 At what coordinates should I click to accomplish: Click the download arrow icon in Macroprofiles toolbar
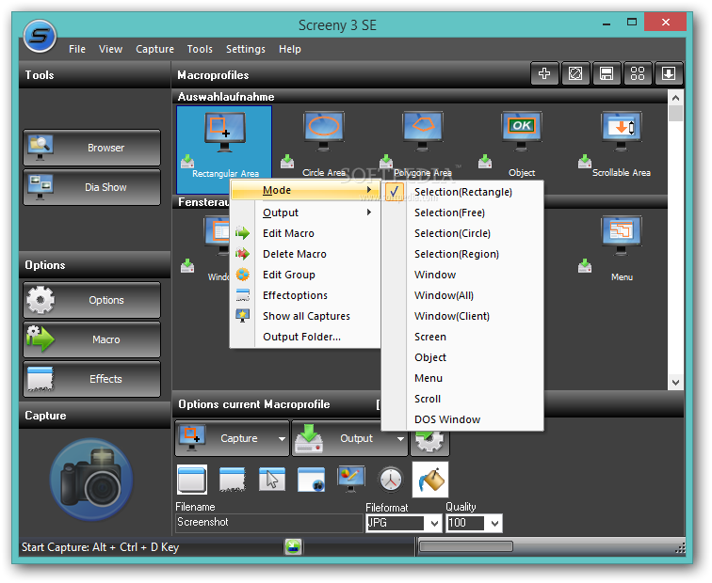669,73
